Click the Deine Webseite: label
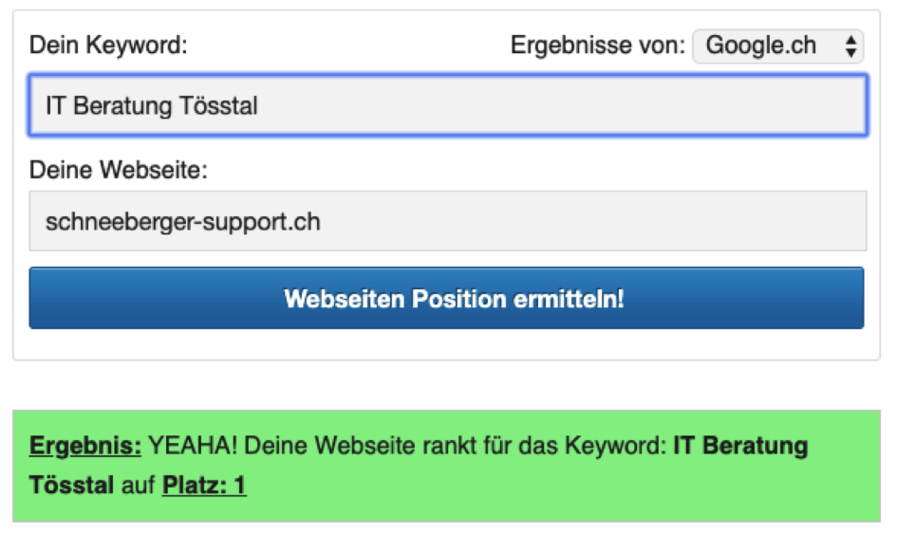 click(x=118, y=170)
